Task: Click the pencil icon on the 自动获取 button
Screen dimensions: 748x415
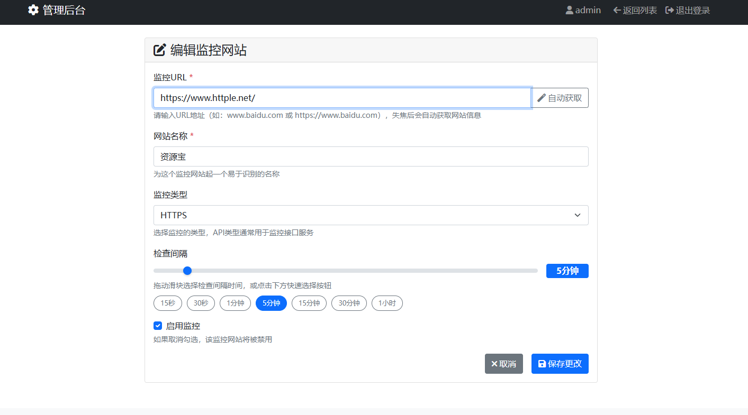Action: (541, 97)
